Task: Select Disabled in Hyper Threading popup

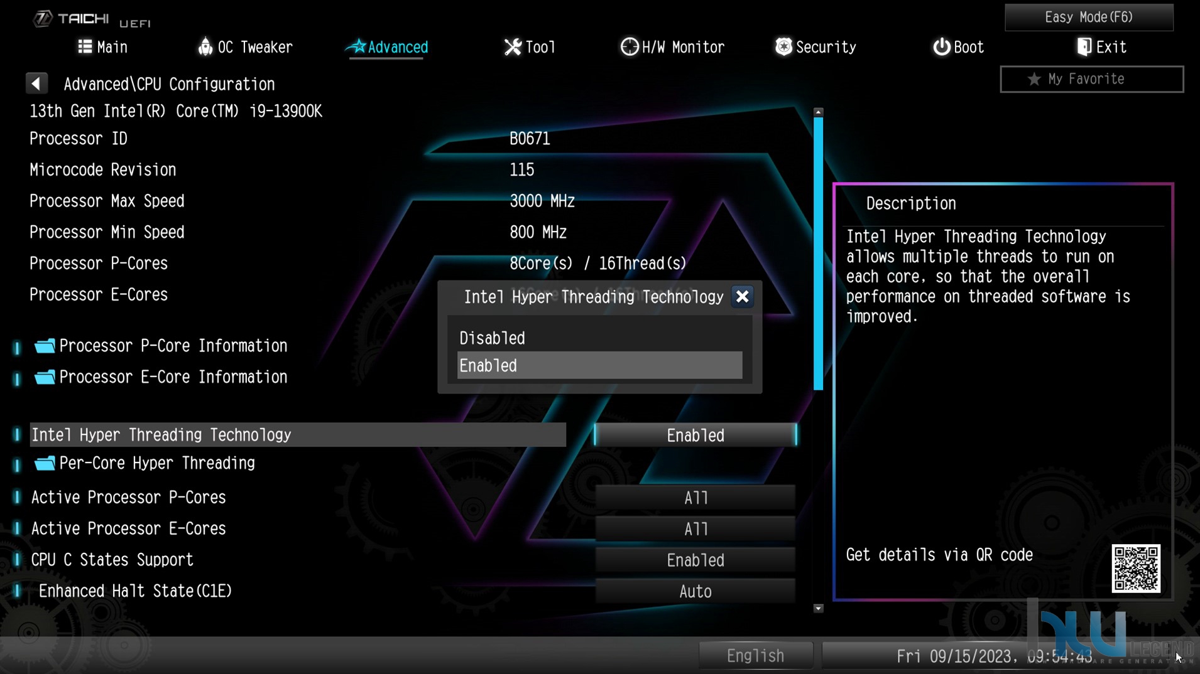Action: (599, 338)
